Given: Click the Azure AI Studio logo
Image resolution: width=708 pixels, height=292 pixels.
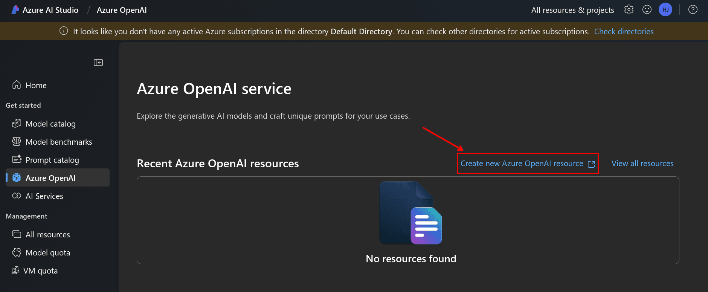Looking at the screenshot, I should click(15, 10).
